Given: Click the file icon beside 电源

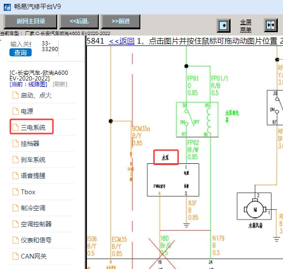Looking at the screenshot, I should coord(16,111).
